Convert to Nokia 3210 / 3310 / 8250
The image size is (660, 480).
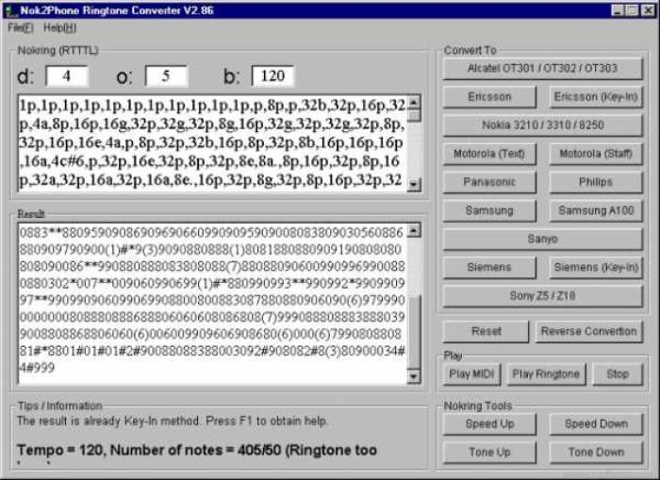coord(542,125)
